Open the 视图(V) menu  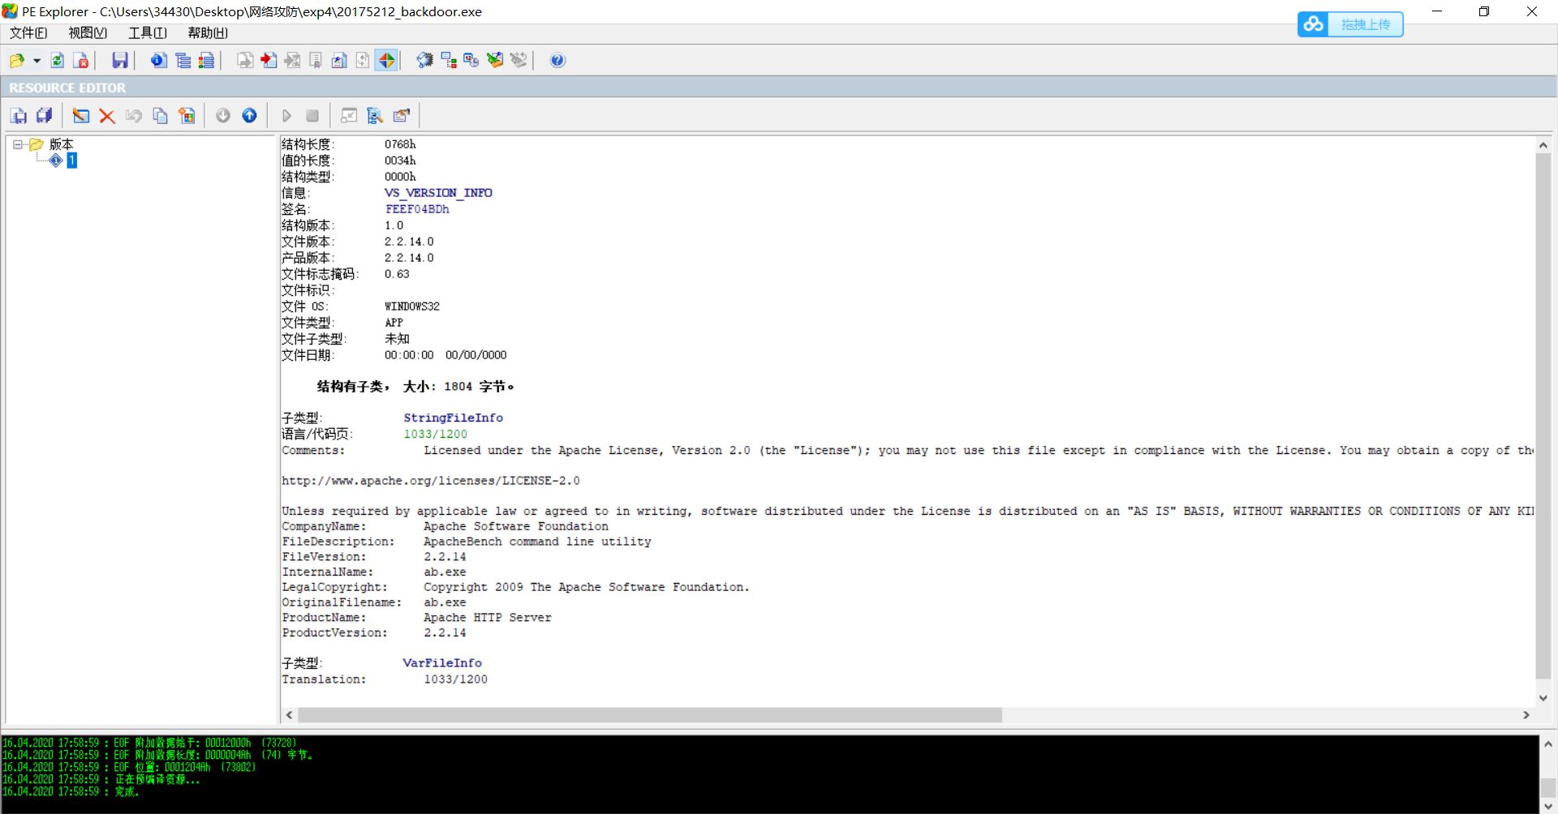click(88, 33)
